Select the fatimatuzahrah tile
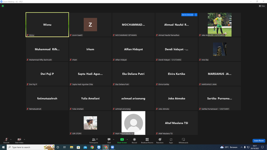The height and width of the screenshot is (150, 267). coord(47,98)
